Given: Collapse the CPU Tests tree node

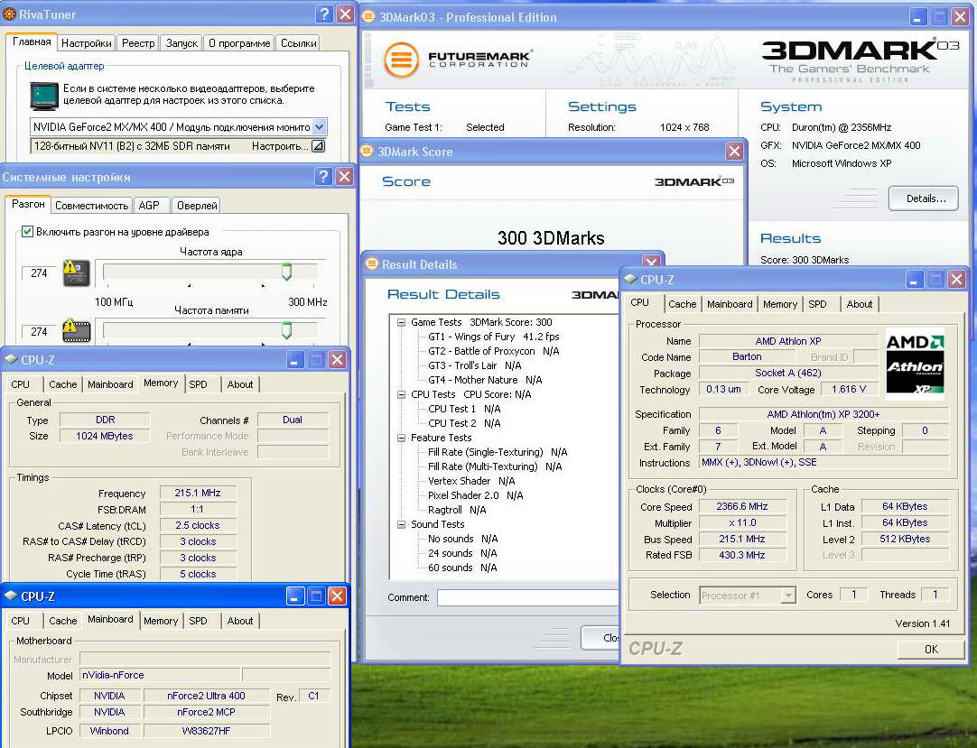Looking at the screenshot, I should [401, 394].
